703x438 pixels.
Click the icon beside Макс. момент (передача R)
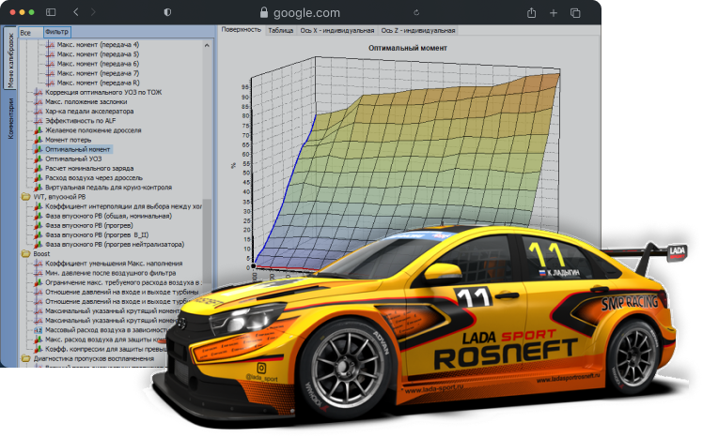point(50,83)
